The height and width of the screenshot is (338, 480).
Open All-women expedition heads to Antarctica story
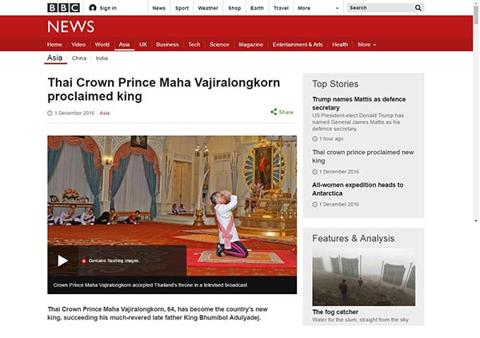pyautogui.click(x=358, y=189)
